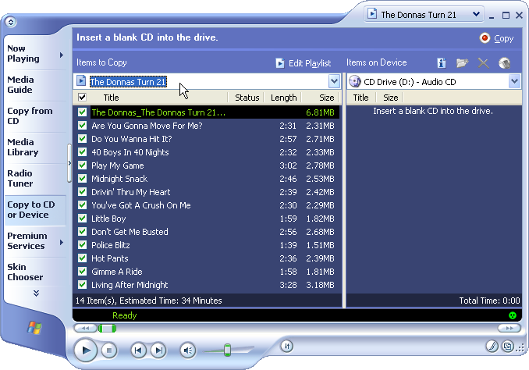The width and height of the screenshot is (529, 370).
Task: Uncheck Play My Game checkbox
Action: pos(82,165)
